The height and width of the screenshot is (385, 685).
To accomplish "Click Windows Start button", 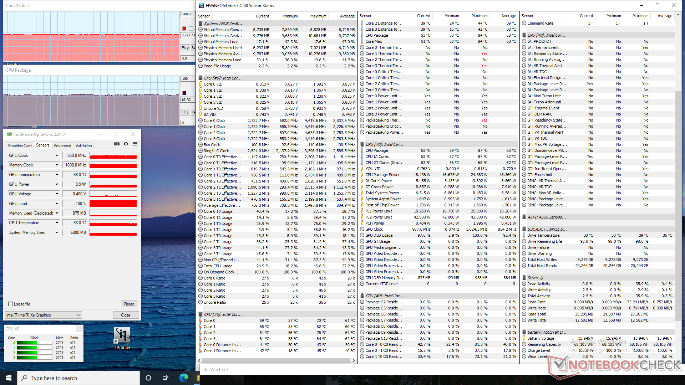I will [x=9, y=378].
